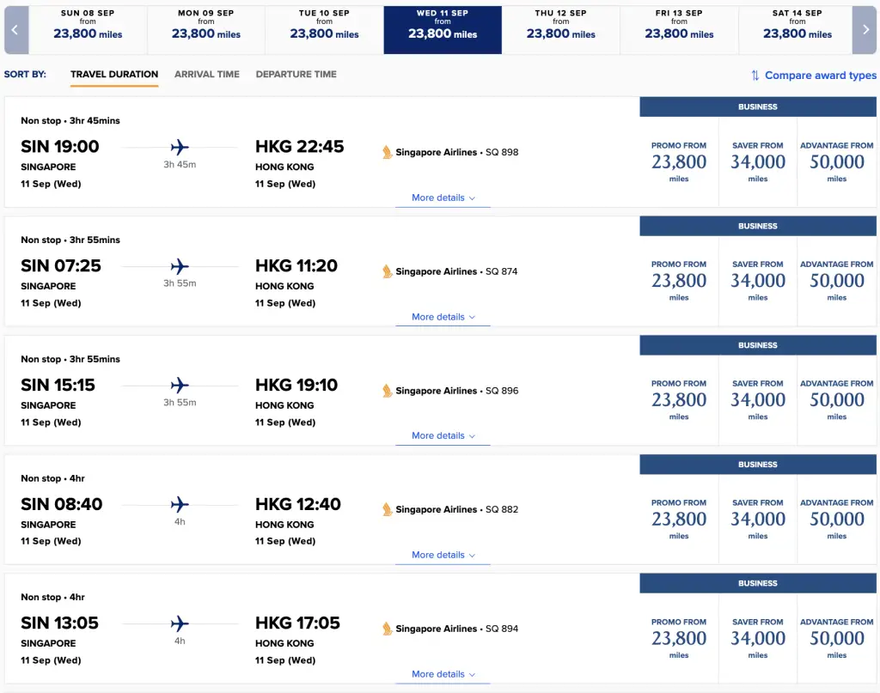Show More details for flight SQ 882

[443, 555]
